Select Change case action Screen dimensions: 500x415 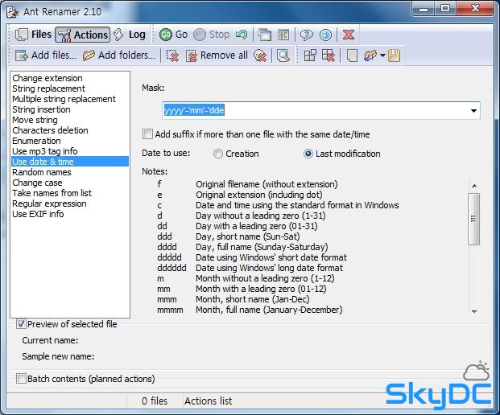click(x=70, y=183)
